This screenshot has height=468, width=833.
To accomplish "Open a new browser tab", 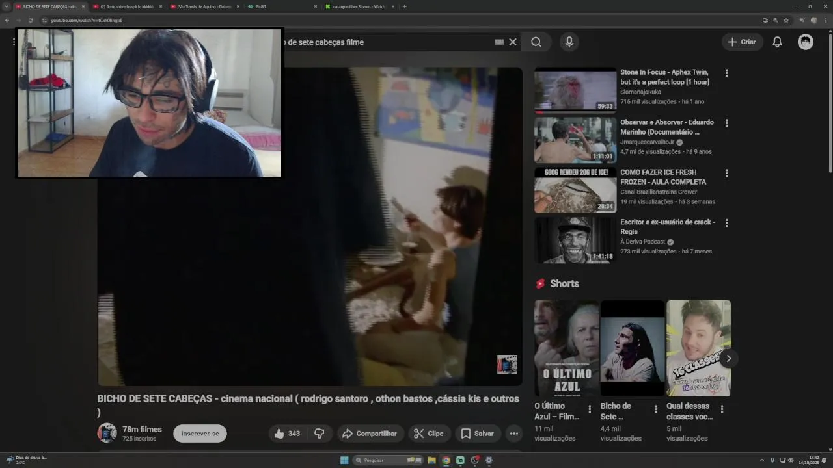I will (x=405, y=6).
